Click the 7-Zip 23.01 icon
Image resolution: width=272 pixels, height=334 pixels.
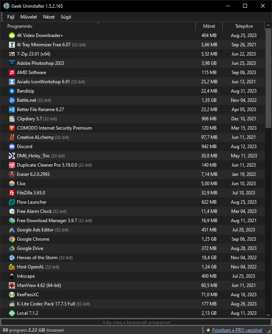coord(12,54)
